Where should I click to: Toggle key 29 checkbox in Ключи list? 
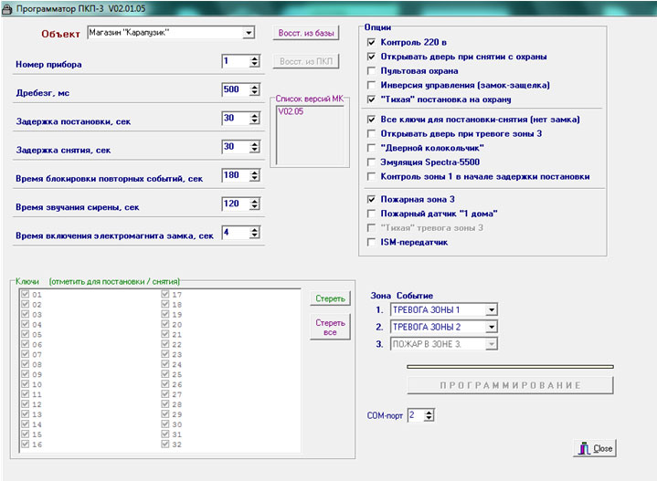coord(165,413)
